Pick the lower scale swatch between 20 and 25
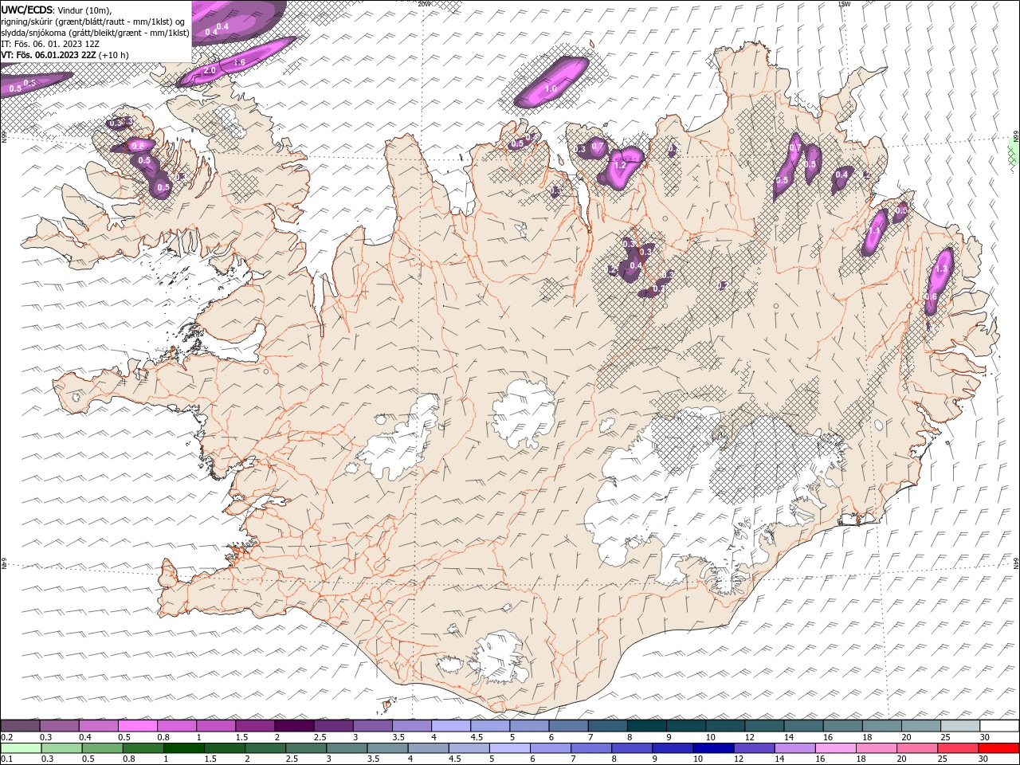This screenshot has width=1020, height=765. pyautogui.click(x=917, y=748)
